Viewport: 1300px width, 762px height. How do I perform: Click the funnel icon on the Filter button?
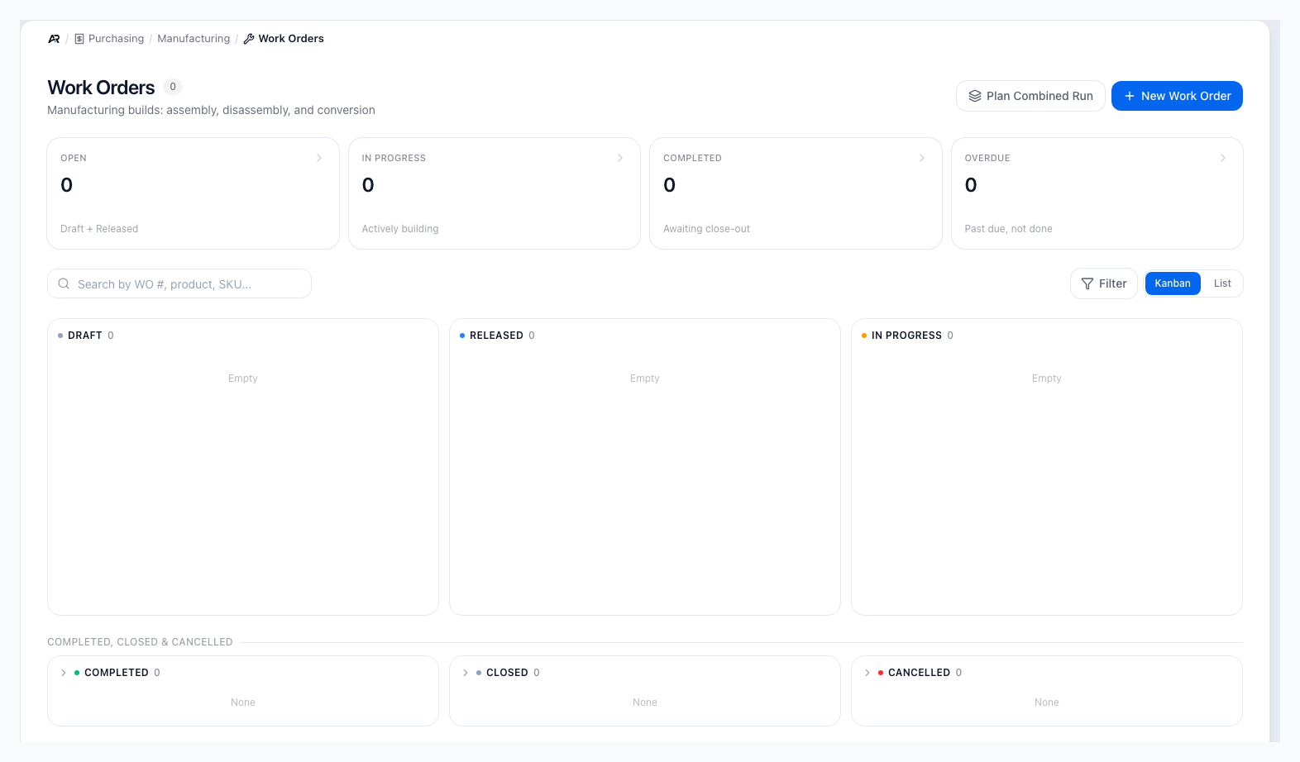click(1087, 283)
